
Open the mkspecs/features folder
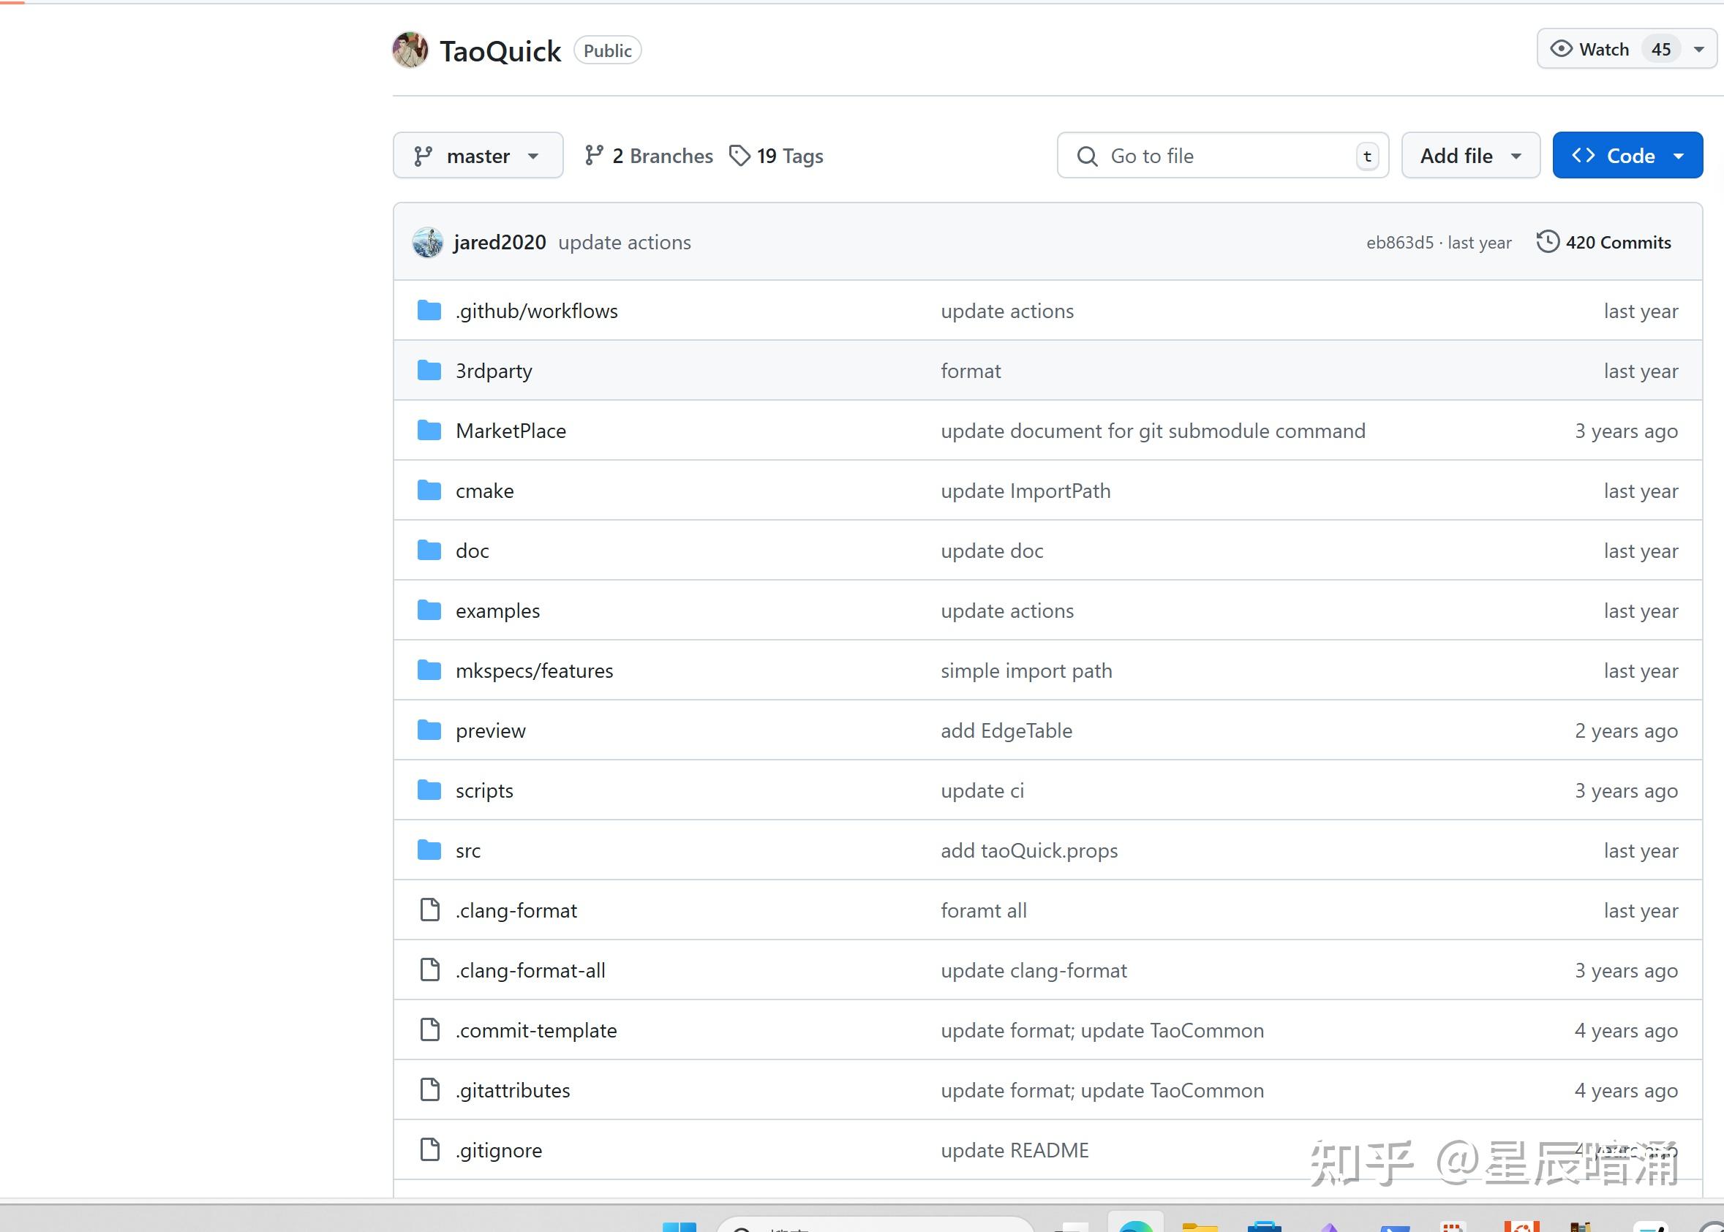(x=533, y=670)
